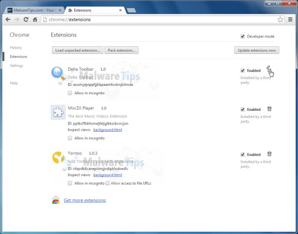Click the Yontoo version number 1.0.3

(x=93, y=153)
